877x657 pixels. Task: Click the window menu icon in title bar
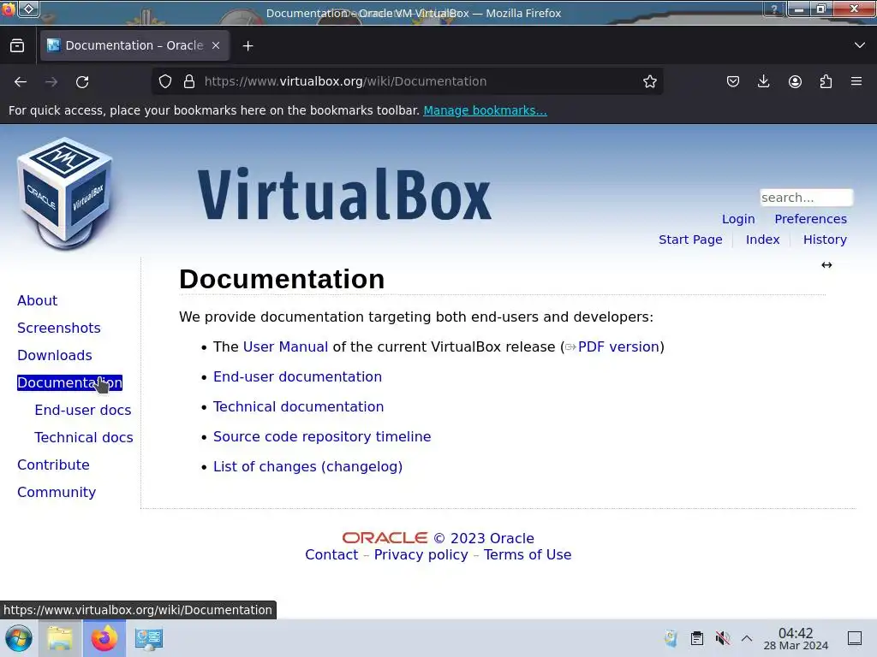(x=8, y=9)
